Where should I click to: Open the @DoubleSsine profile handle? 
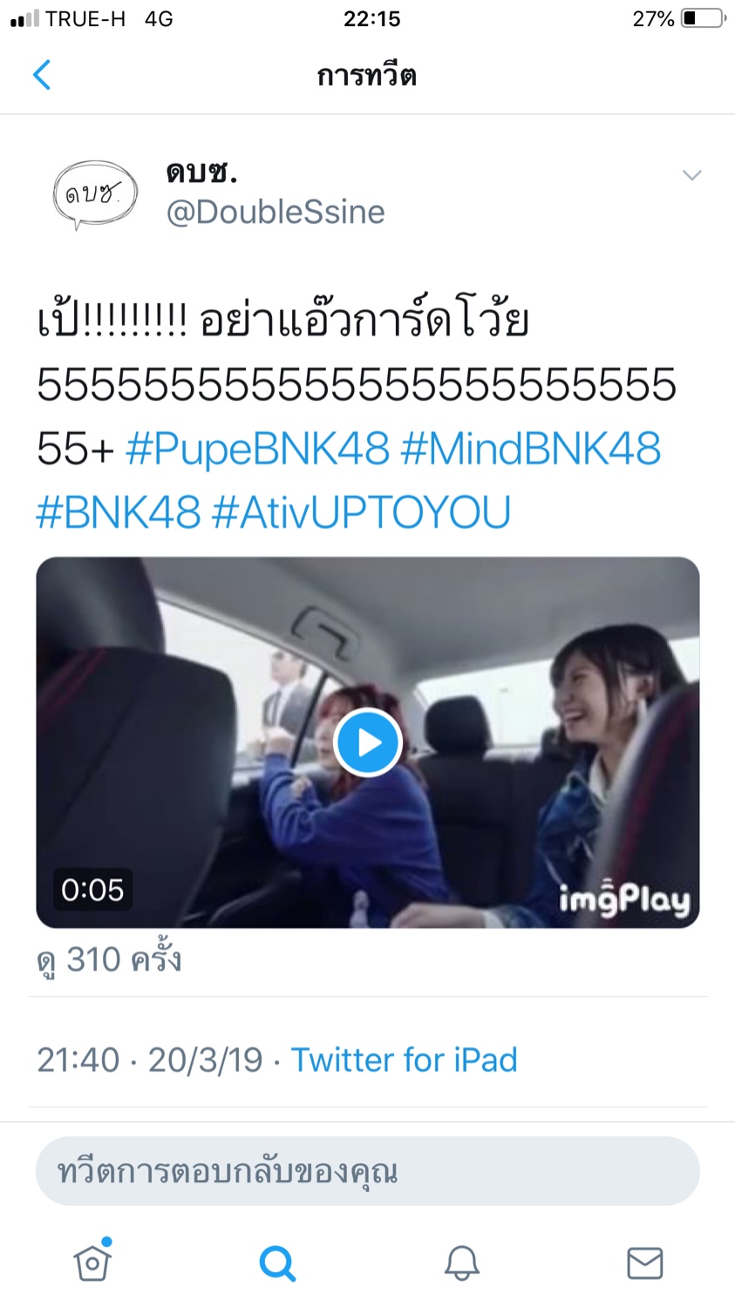pyautogui.click(x=275, y=212)
